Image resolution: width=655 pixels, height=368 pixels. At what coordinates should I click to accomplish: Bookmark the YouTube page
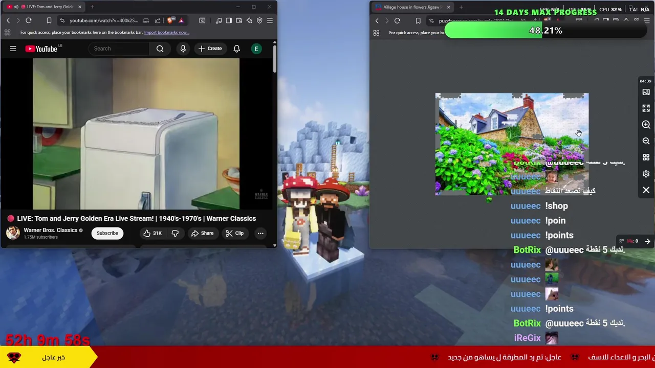[49, 20]
